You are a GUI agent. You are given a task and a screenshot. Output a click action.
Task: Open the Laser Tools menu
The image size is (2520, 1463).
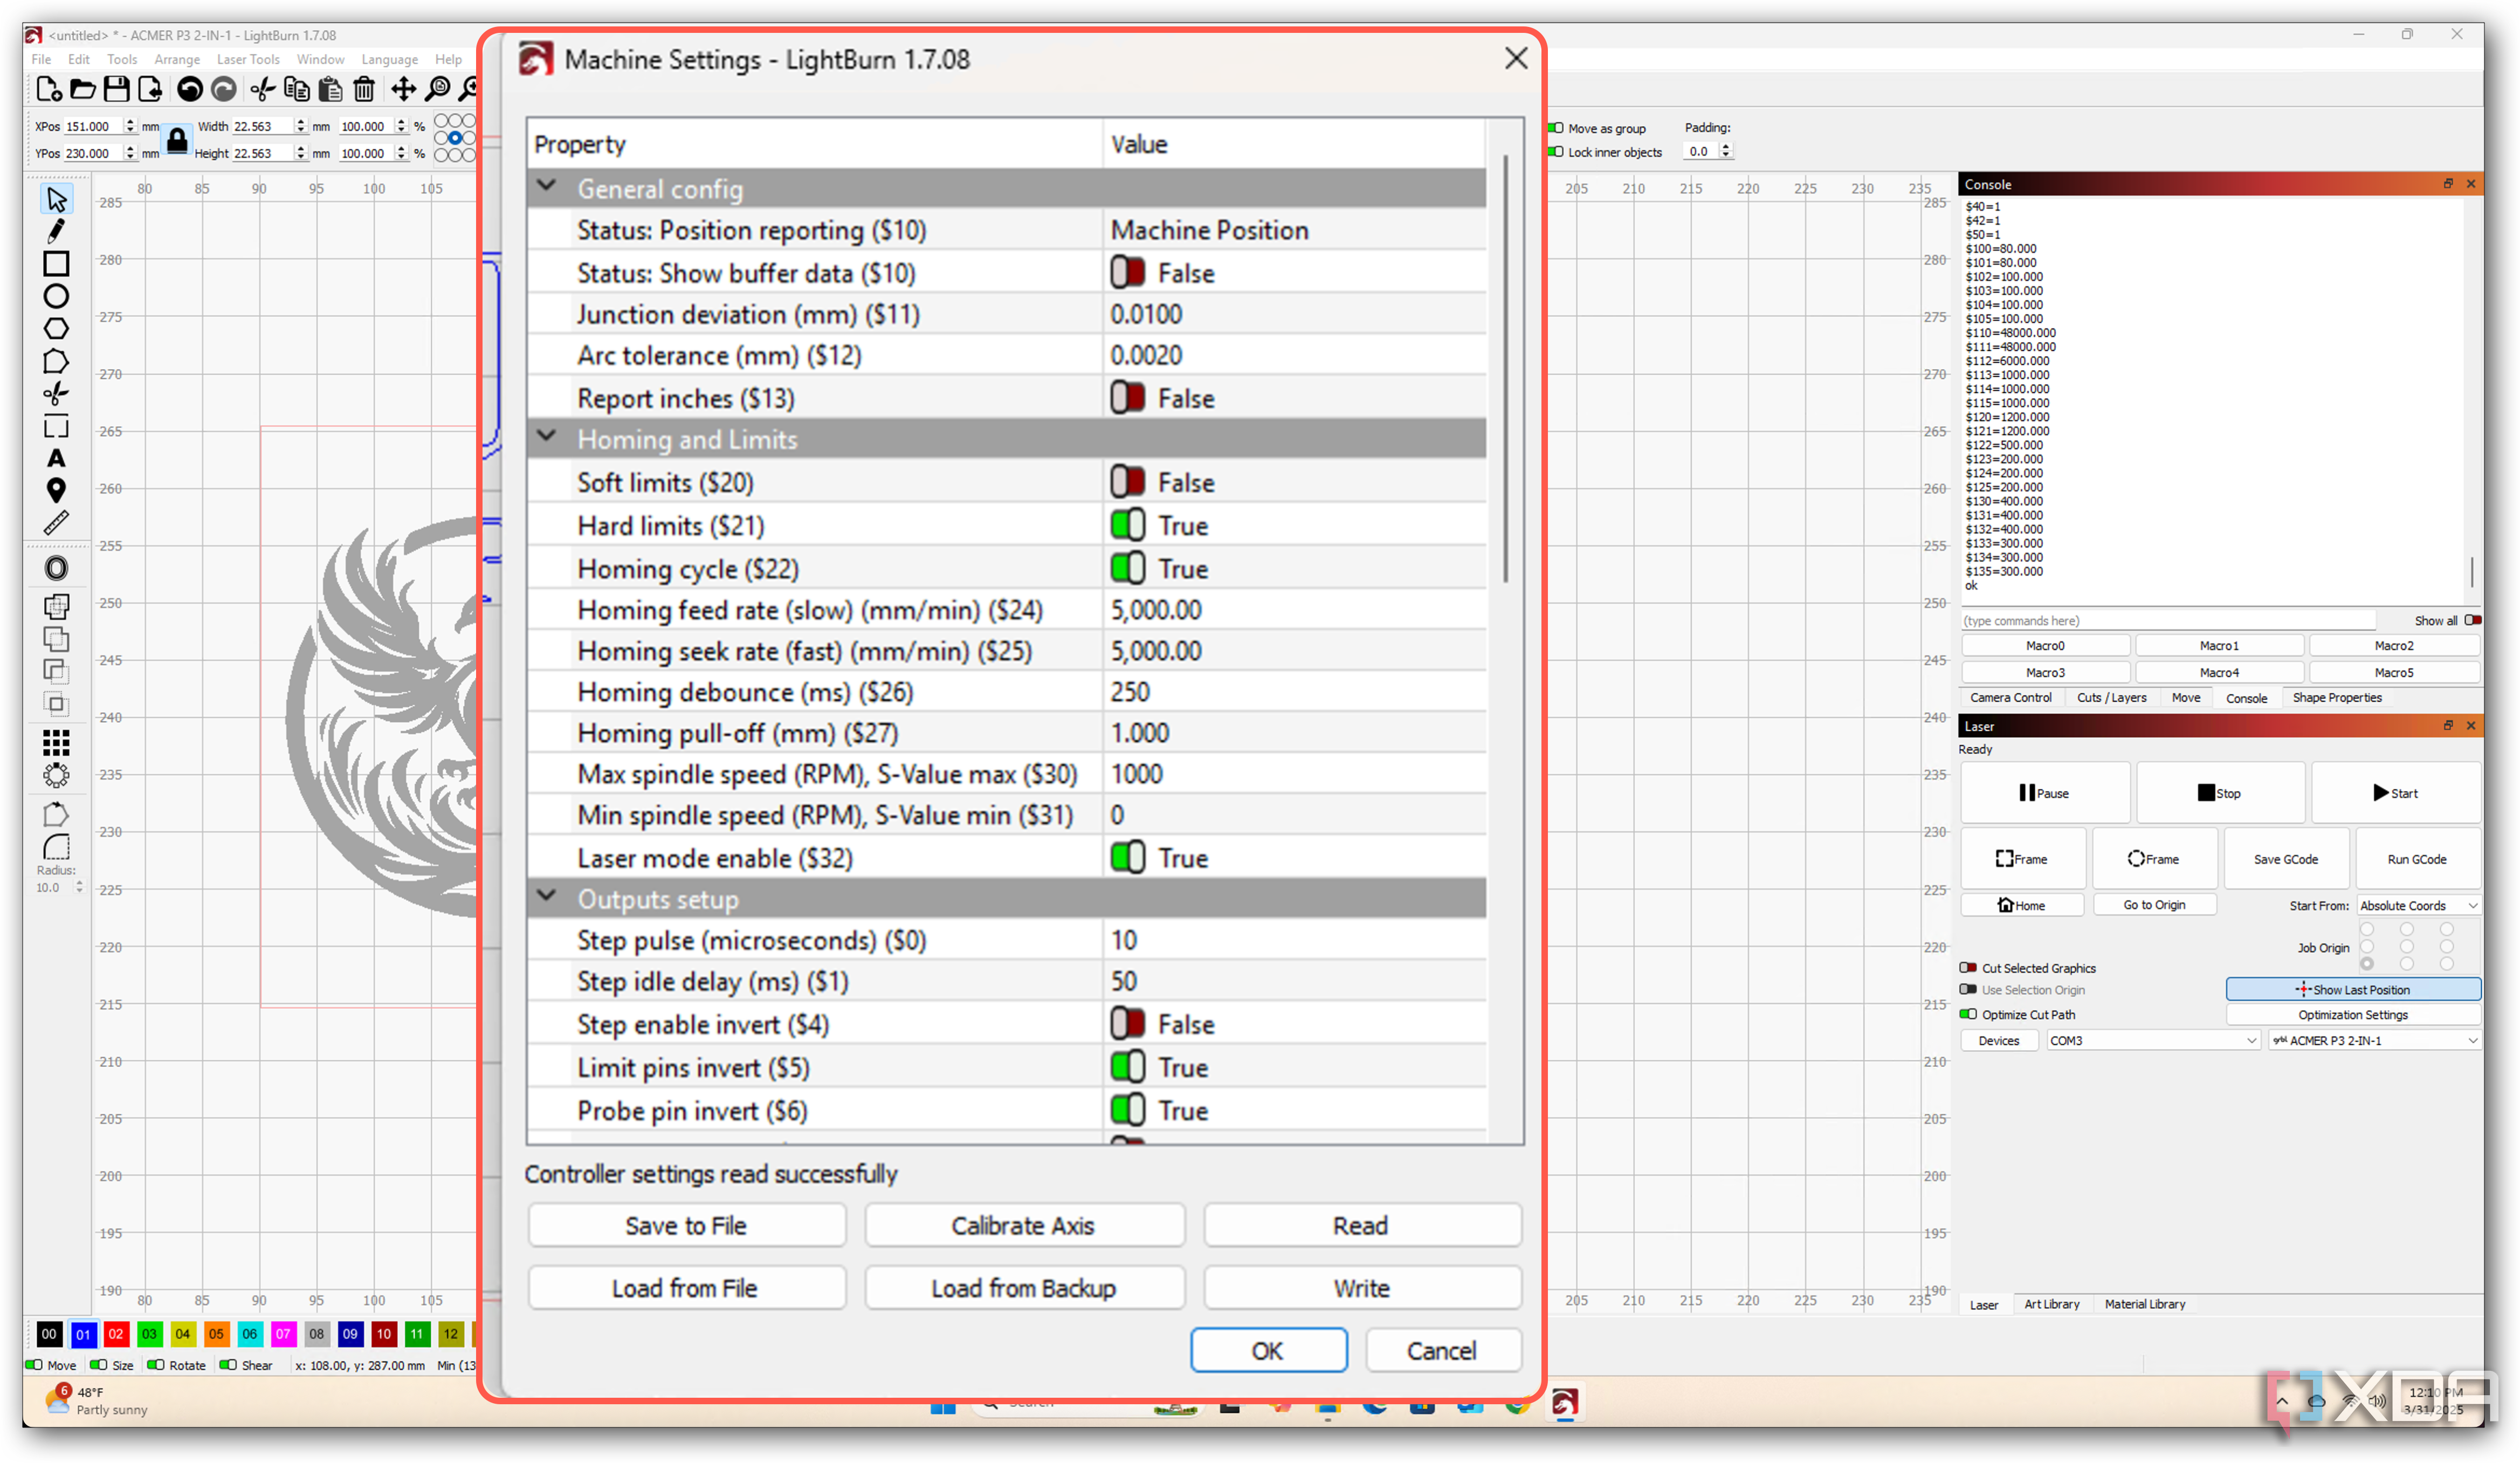(248, 59)
